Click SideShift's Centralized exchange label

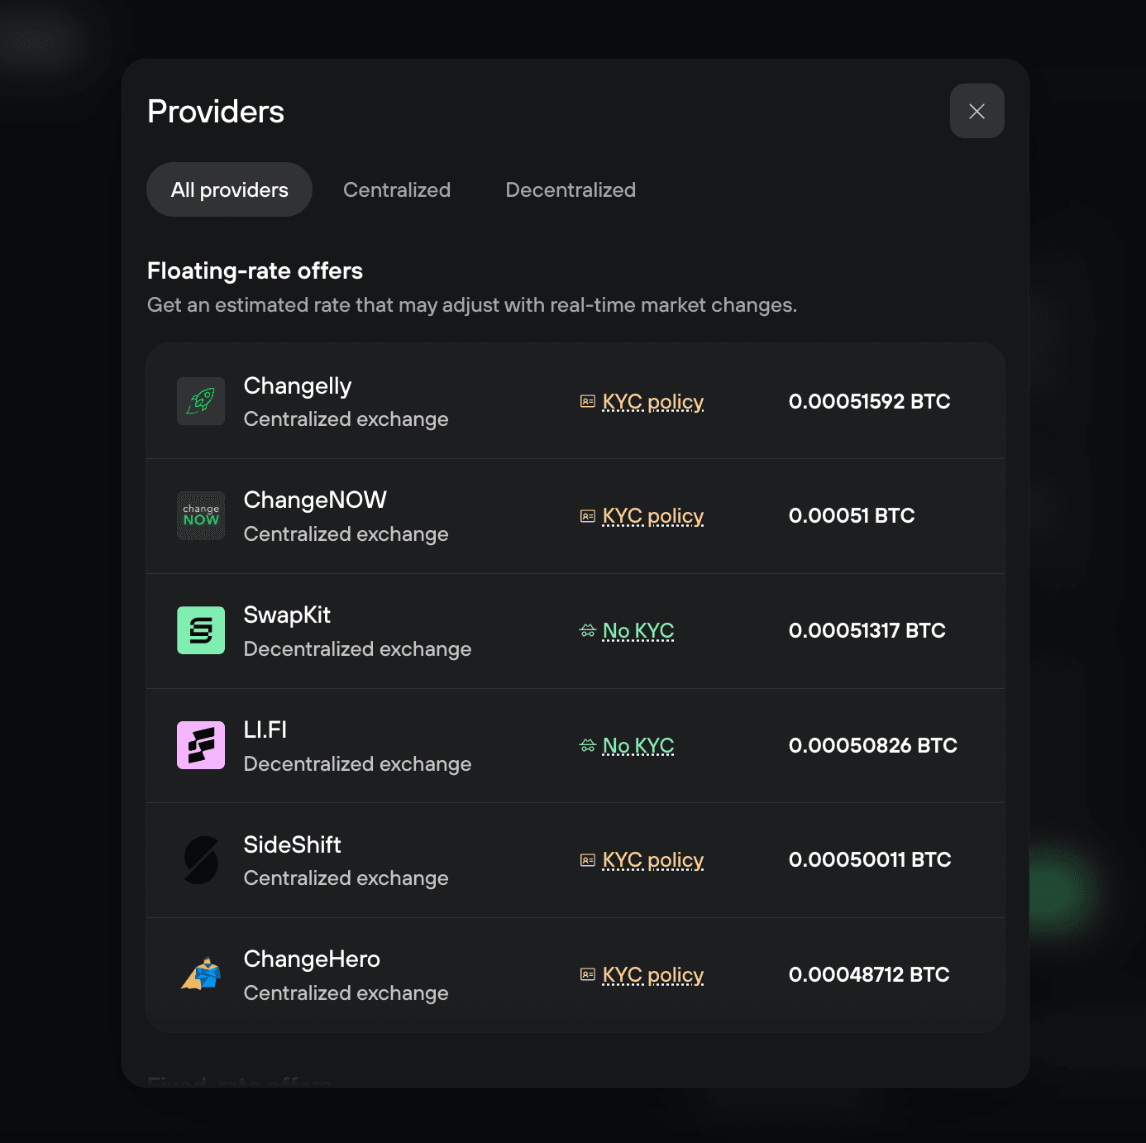point(346,878)
